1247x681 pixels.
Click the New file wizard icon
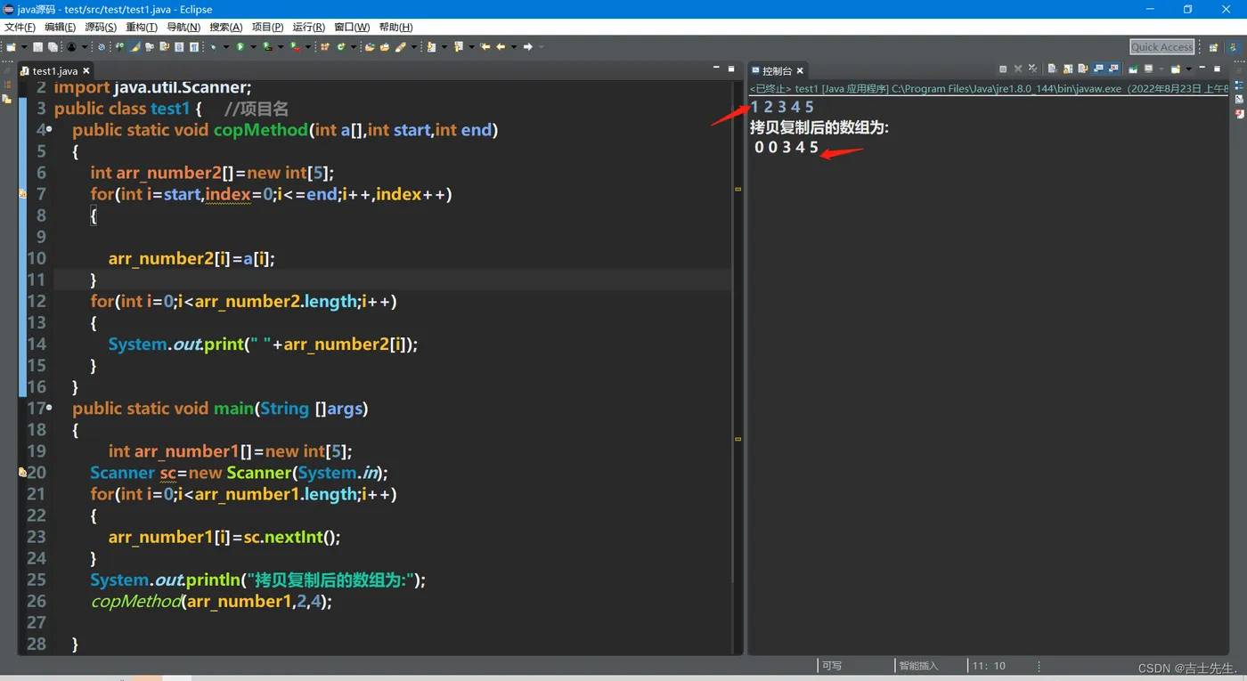pyautogui.click(x=12, y=46)
